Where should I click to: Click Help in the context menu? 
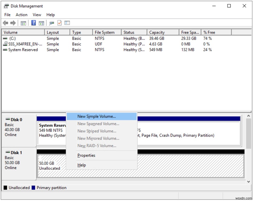(x=81, y=165)
